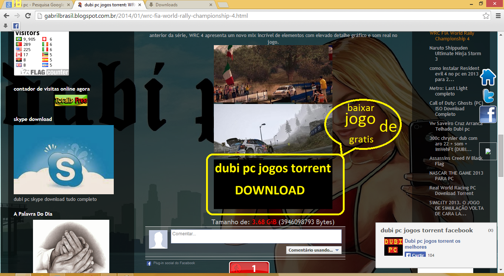Click the scrollbar down arrow
The height and width of the screenshot is (276, 504).
501,269
